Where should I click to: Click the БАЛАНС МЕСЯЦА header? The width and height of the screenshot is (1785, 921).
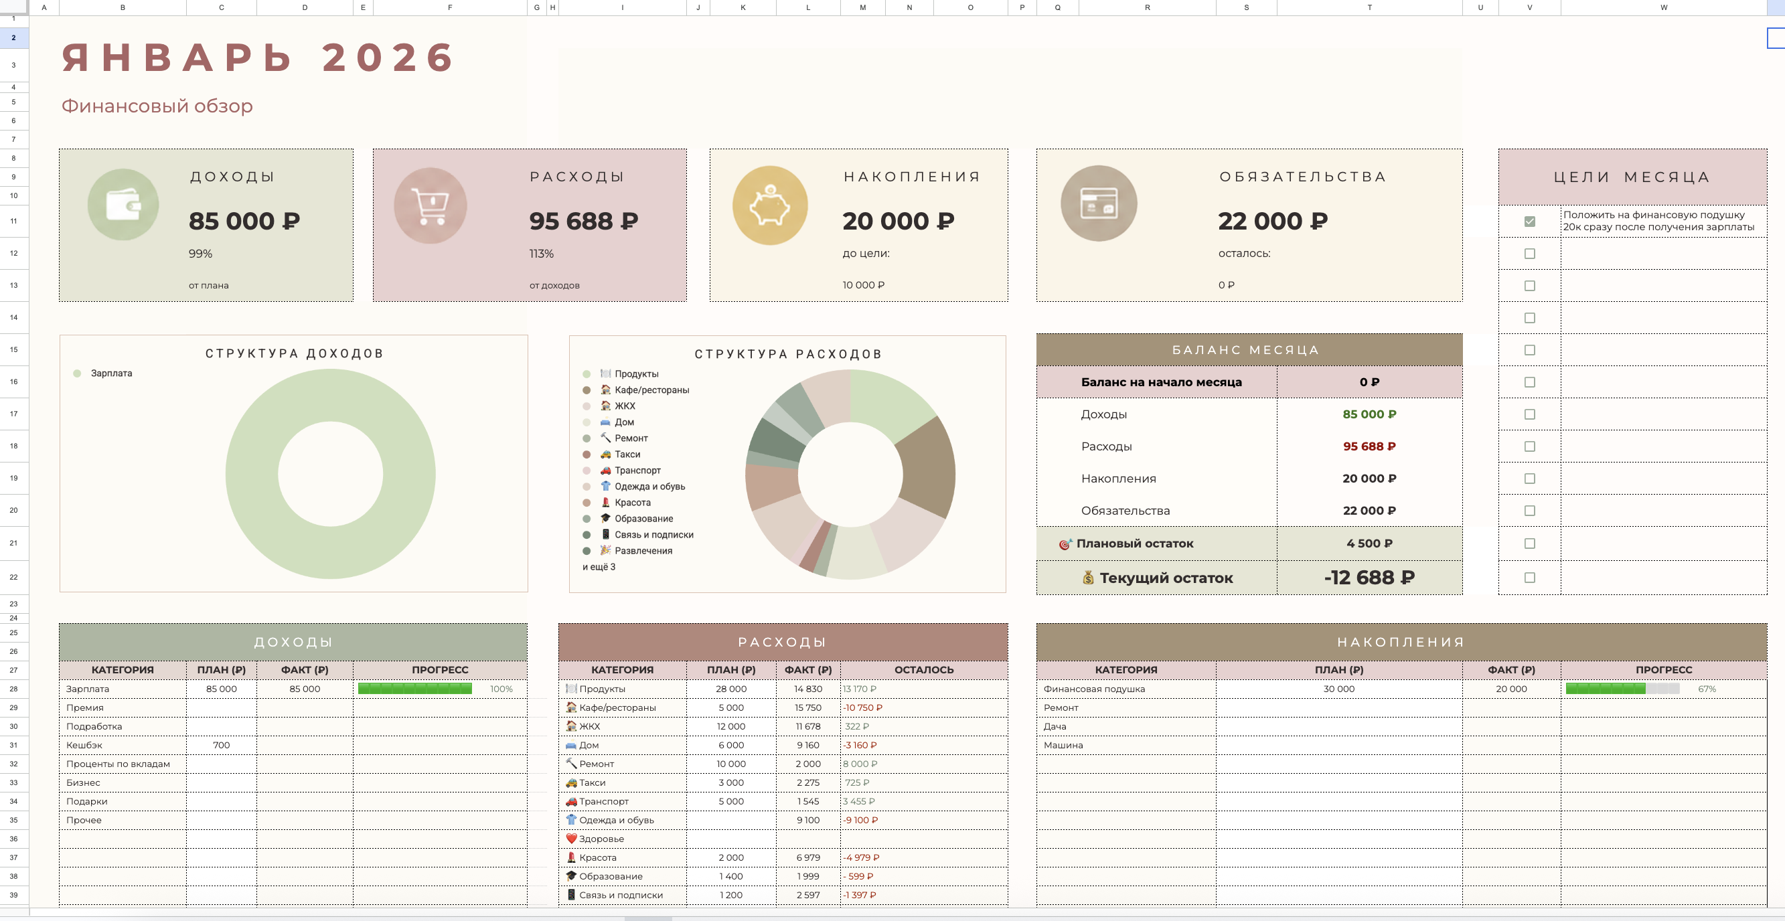tap(1249, 349)
